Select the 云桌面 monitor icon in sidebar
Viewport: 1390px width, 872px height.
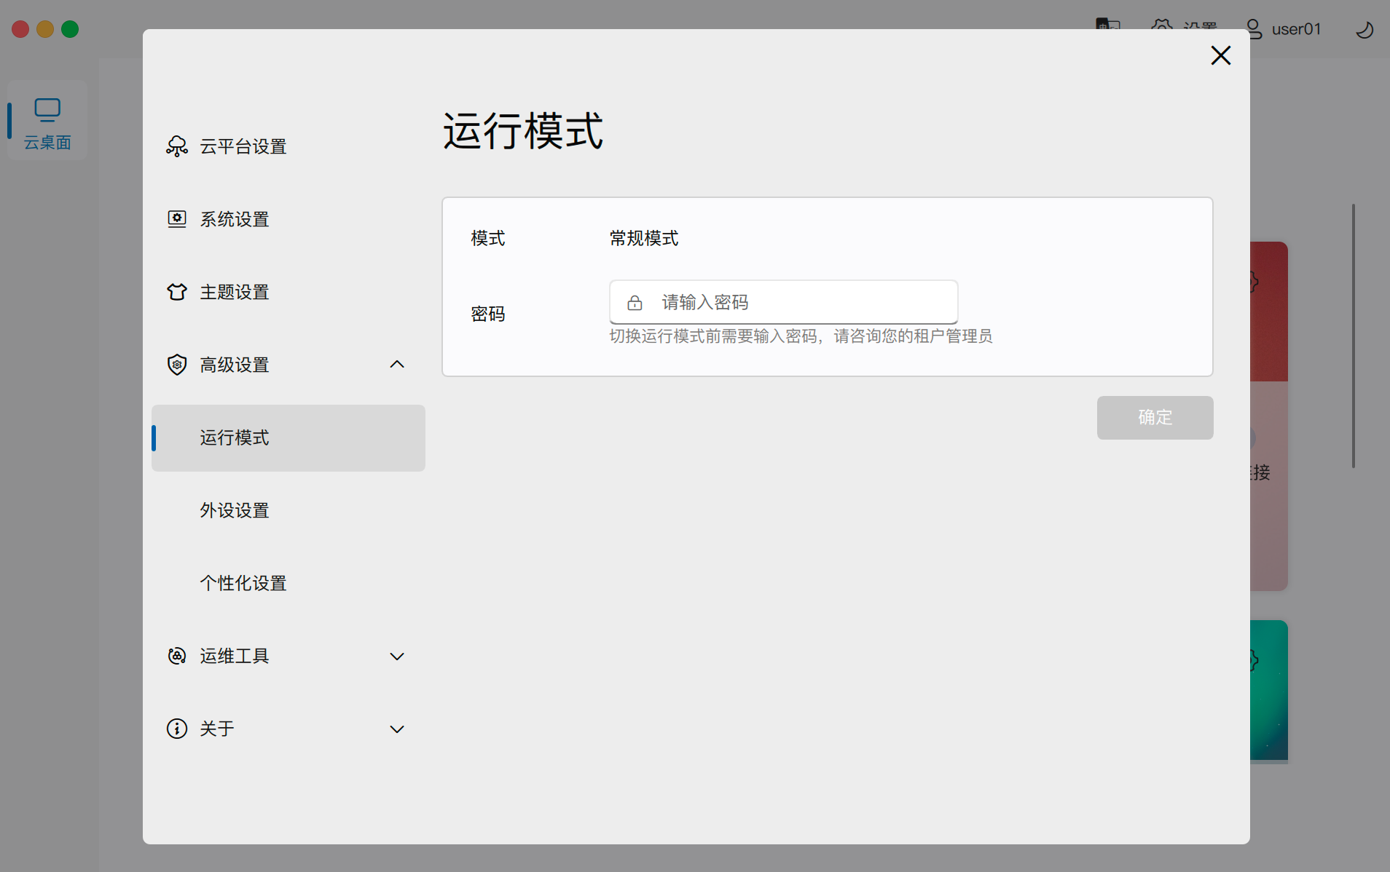coord(47,109)
